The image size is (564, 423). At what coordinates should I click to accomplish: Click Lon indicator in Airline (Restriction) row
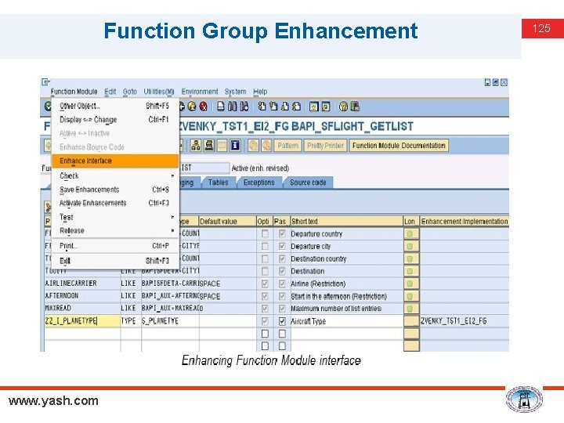coord(410,284)
